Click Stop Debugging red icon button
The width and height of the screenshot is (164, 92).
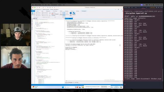point(55,14)
